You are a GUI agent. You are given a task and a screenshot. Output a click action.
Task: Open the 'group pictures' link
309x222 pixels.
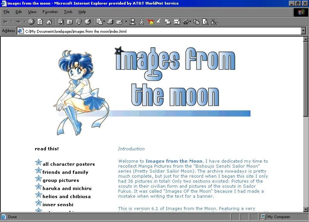(61, 180)
